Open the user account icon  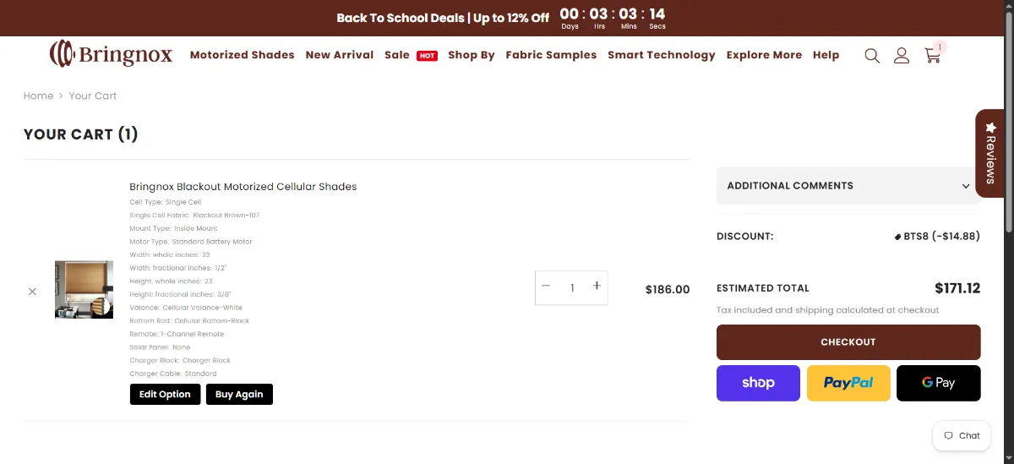(902, 56)
